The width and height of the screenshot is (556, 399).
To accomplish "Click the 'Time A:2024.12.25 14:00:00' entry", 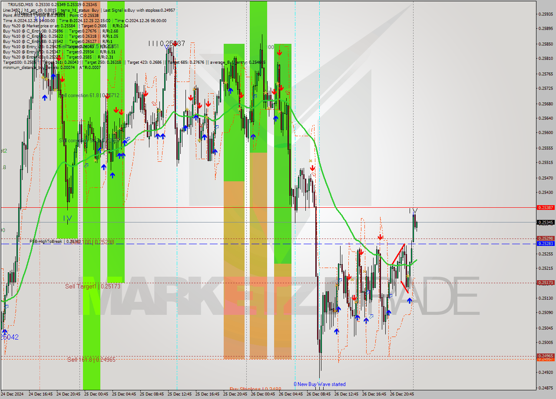I will click(x=29, y=20).
